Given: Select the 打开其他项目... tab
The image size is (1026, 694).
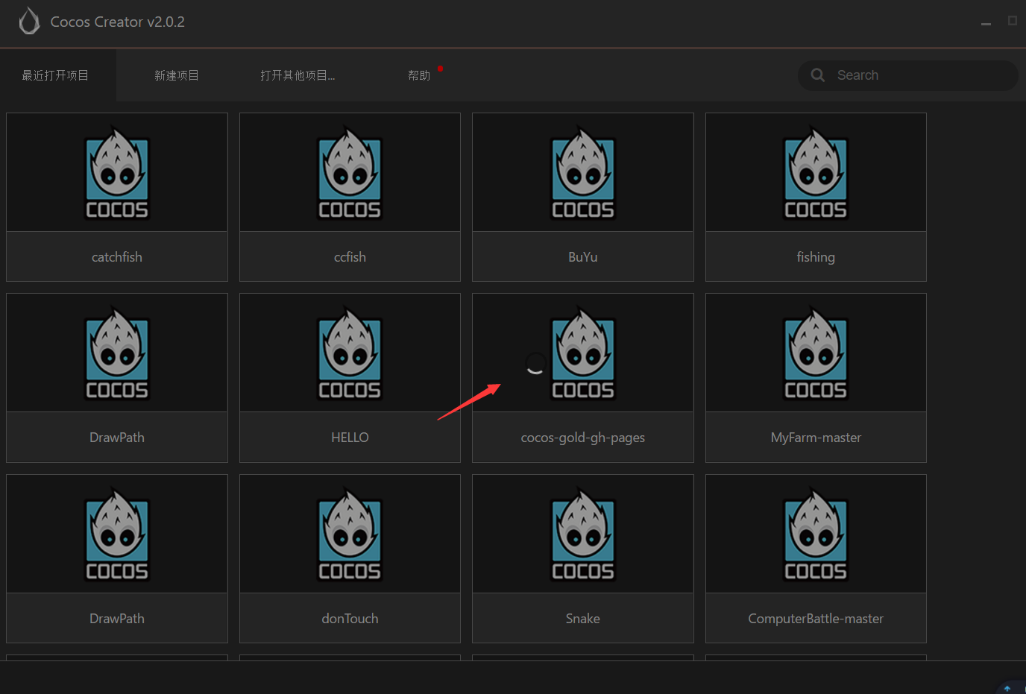Looking at the screenshot, I should tap(298, 75).
